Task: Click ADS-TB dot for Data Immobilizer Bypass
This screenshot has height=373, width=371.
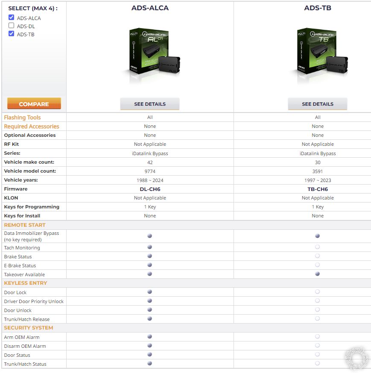Action: point(317,236)
